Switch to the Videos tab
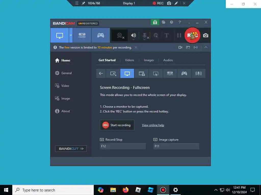 click(129, 60)
